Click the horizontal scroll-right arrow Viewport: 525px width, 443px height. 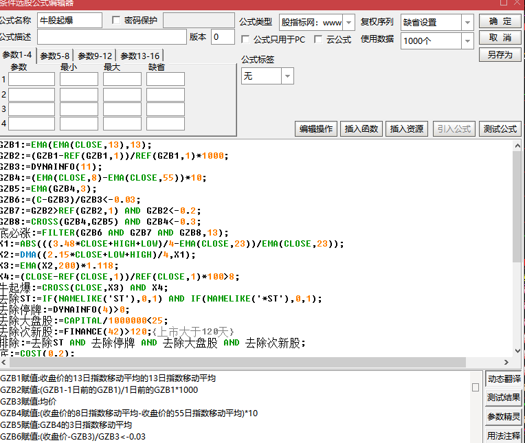pos(506,362)
